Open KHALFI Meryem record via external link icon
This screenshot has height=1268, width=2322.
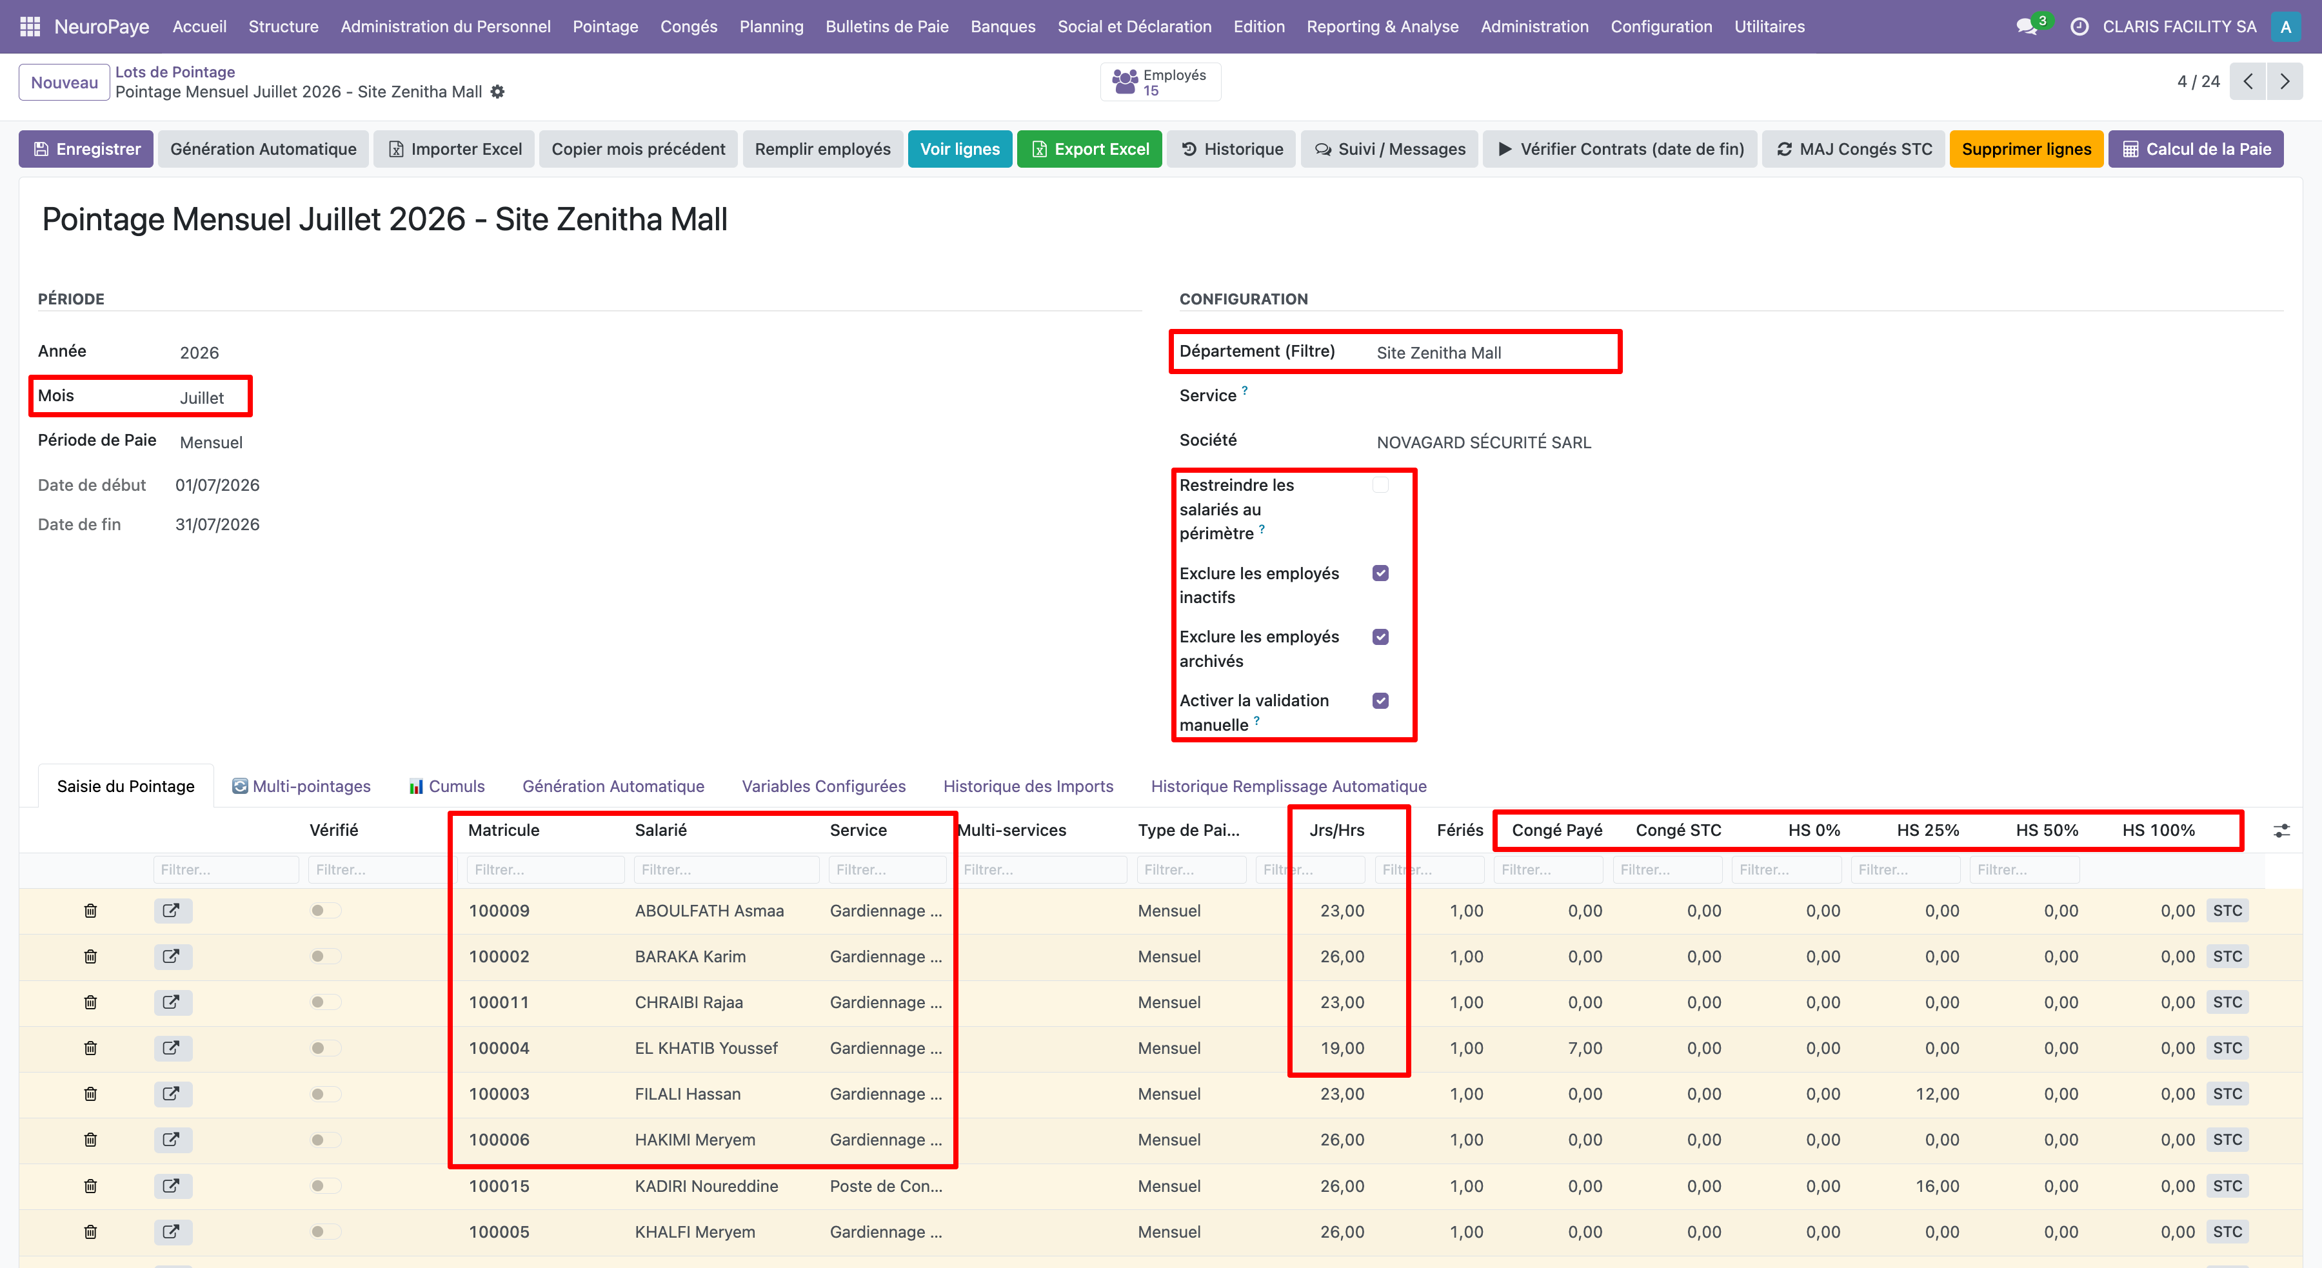tap(172, 1232)
